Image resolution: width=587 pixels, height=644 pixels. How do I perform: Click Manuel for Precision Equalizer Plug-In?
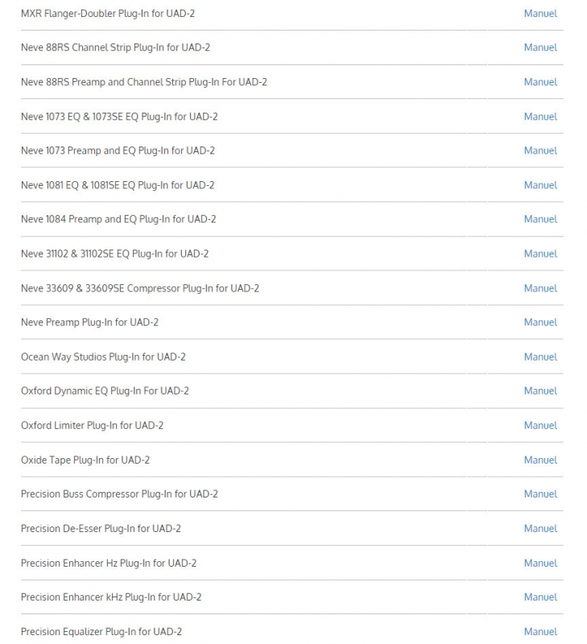(539, 631)
